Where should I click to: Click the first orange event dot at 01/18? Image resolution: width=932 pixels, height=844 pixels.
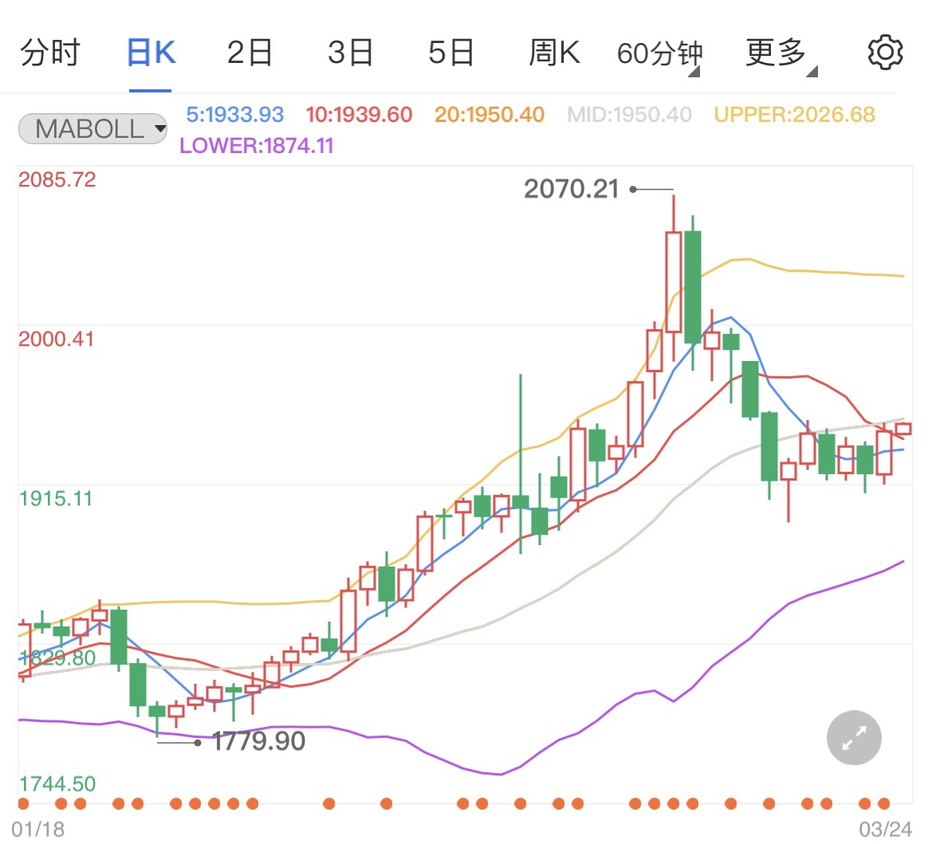(22, 803)
